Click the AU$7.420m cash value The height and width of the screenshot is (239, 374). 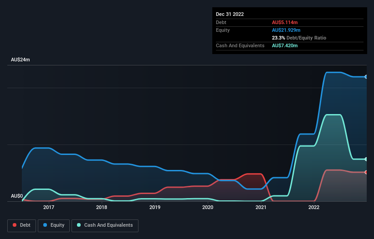click(285, 45)
